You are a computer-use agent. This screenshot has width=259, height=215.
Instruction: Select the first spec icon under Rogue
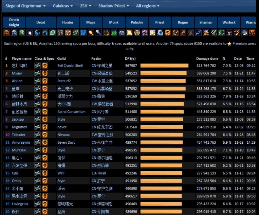click(x=175, y=33)
